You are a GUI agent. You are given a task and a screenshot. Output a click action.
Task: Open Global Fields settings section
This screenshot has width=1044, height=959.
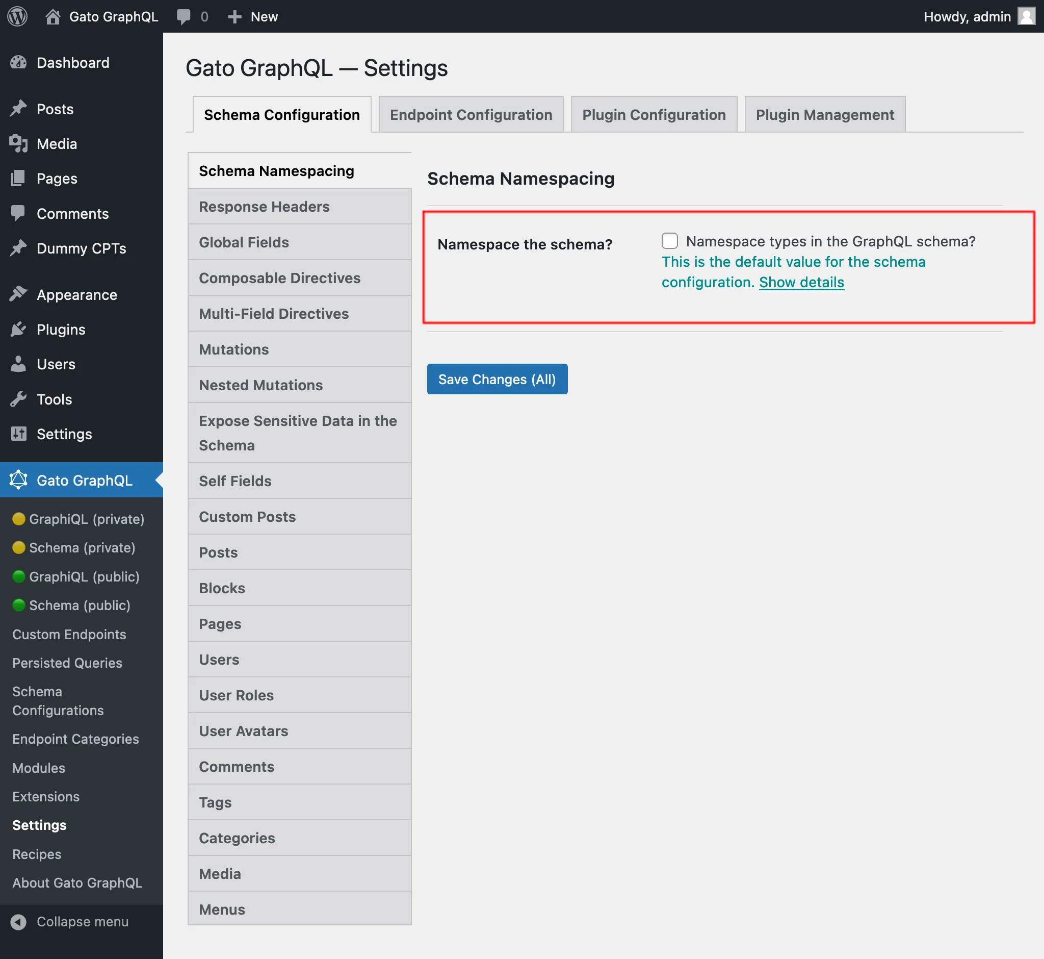300,242
